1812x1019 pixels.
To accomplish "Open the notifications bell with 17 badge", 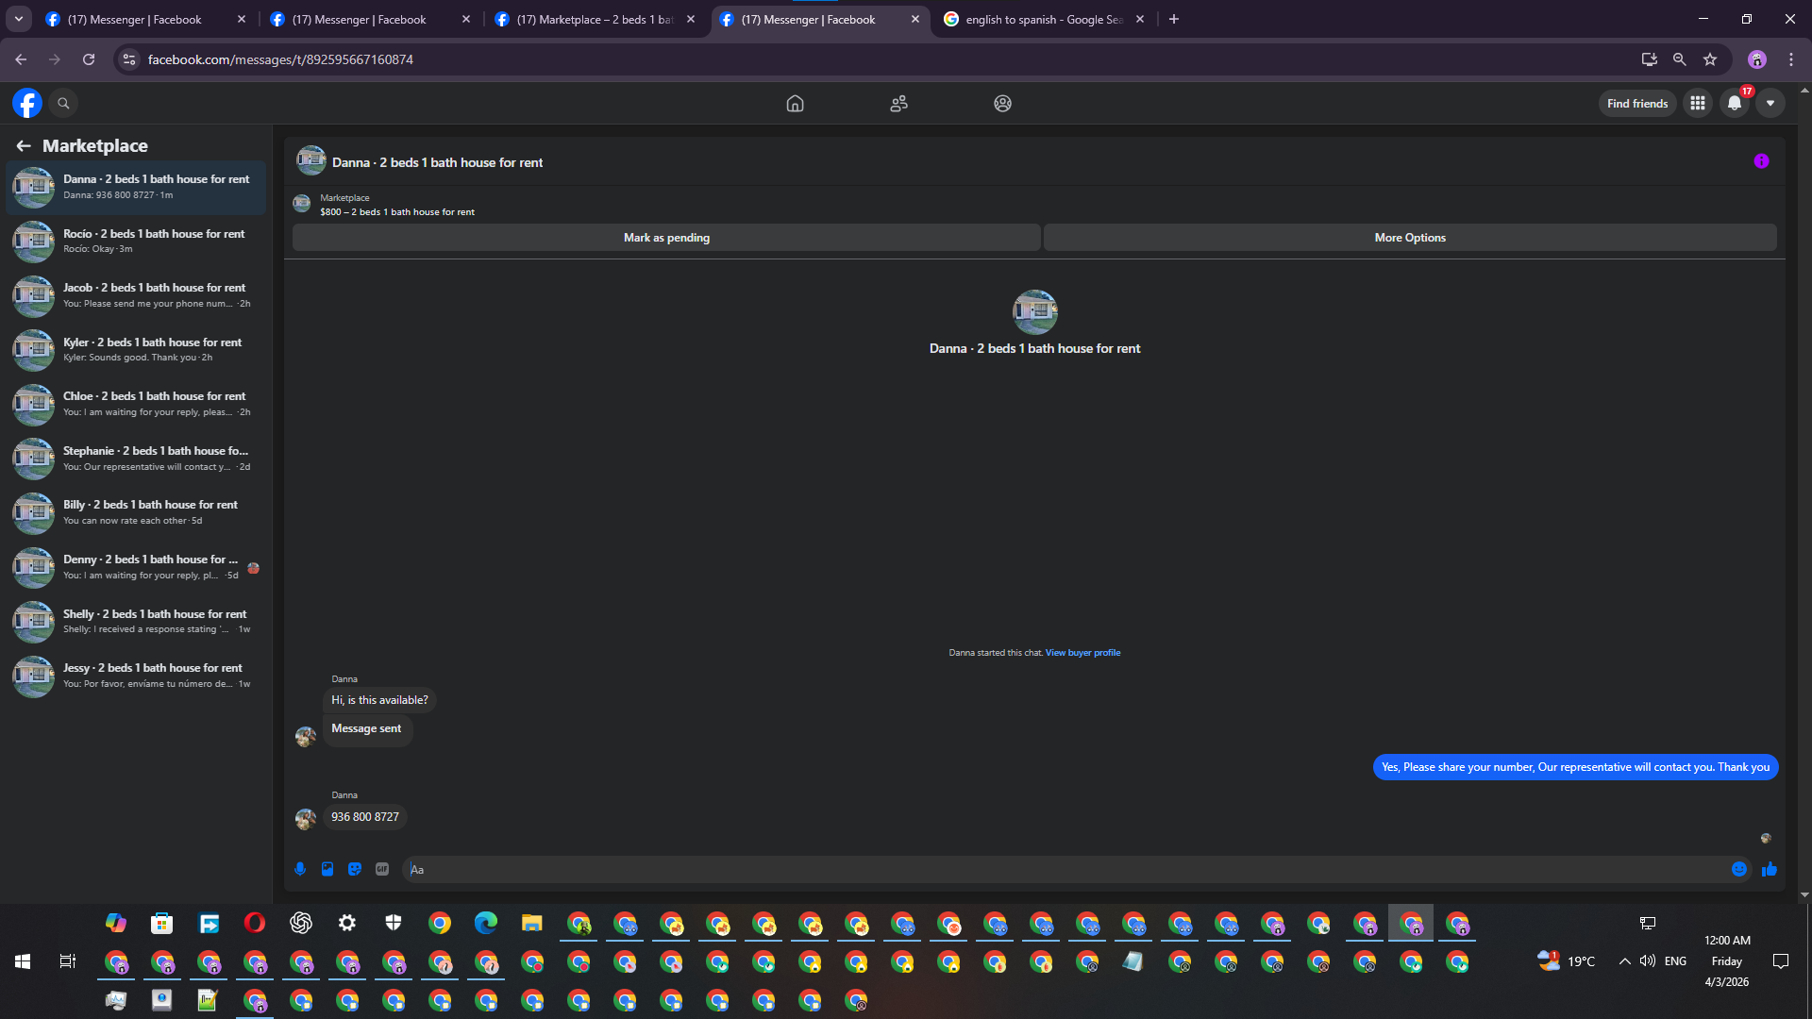I will [x=1735, y=103].
